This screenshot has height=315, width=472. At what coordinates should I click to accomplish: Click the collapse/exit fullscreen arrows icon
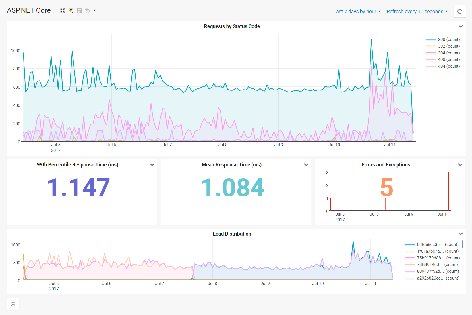[63, 10]
